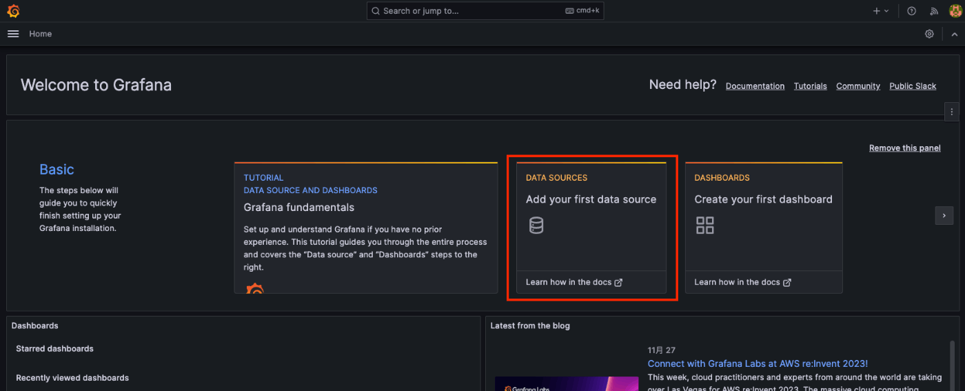
Task: Click the database cylinder icon
Action: [536, 225]
